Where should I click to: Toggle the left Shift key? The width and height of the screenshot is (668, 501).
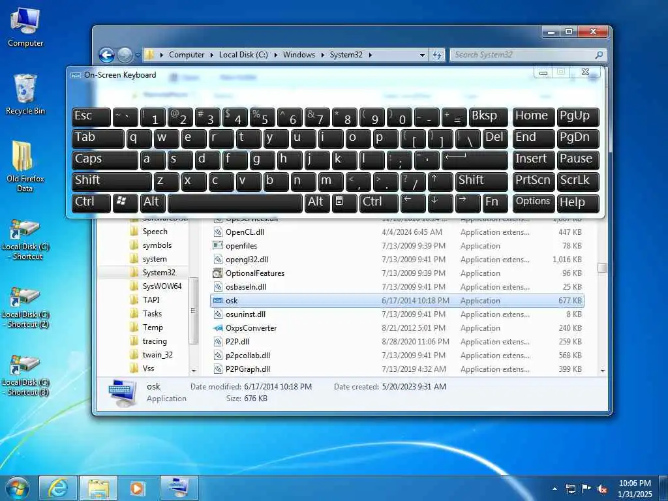point(112,181)
